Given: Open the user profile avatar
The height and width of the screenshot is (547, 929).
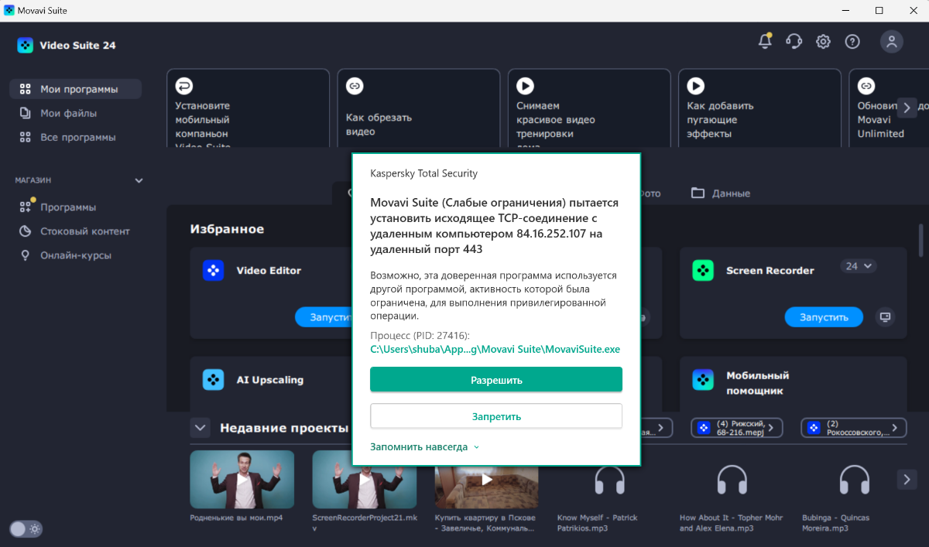Looking at the screenshot, I should point(892,42).
